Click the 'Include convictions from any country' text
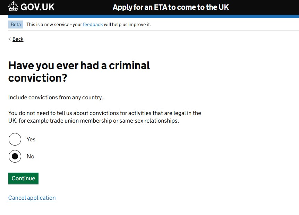The height and width of the screenshot is (215, 299). (x=56, y=97)
